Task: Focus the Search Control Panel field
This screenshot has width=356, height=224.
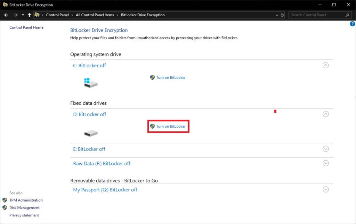Action: coord(320,15)
